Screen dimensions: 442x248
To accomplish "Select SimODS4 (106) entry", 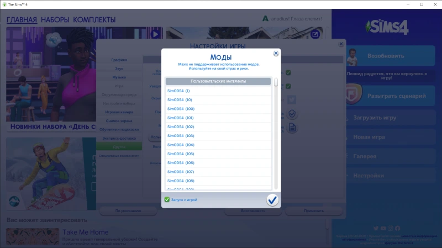I will 218,163.
